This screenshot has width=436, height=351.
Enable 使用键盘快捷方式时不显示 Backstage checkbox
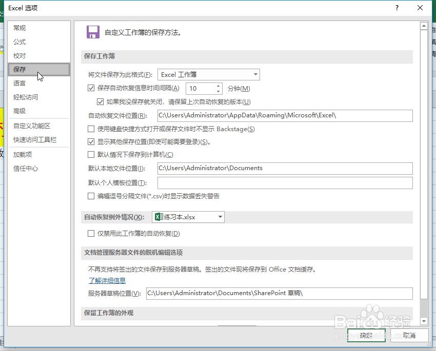pyautogui.click(x=91, y=129)
